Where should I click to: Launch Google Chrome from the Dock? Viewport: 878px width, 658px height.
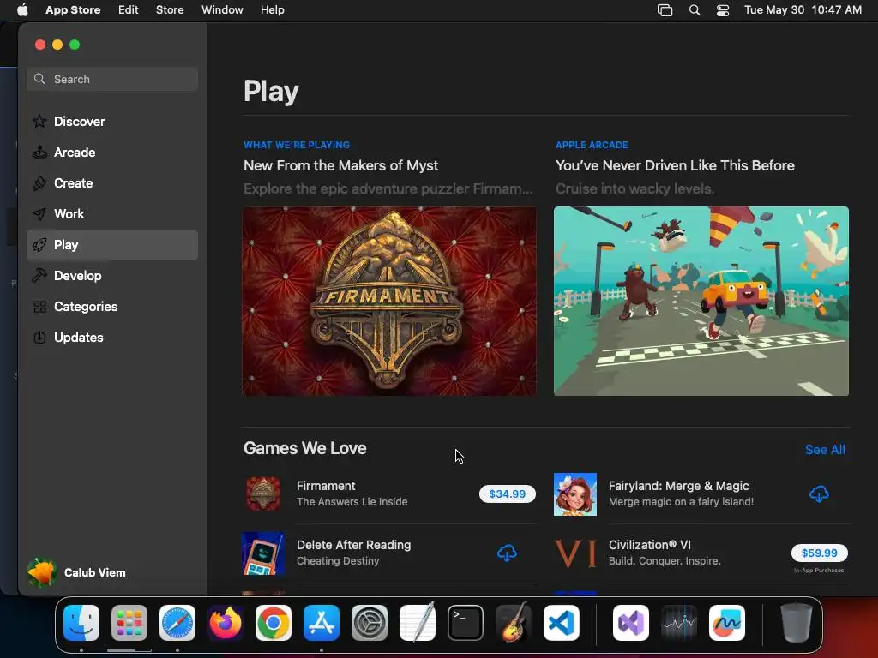[x=274, y=623]
